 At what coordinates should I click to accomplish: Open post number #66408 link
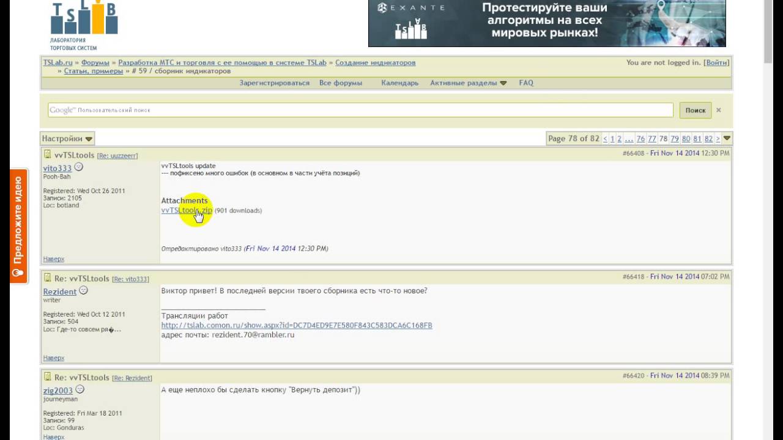tap(634, 153)
